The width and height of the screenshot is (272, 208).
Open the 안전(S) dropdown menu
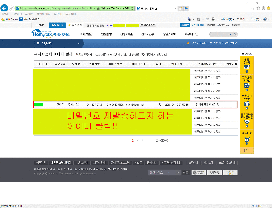tap(243, 19)
